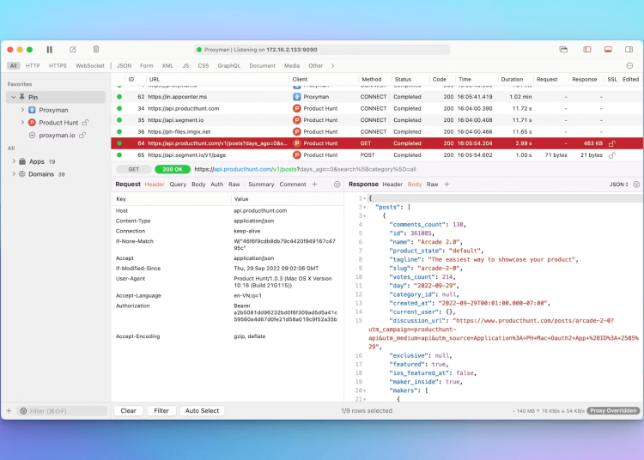This screenshot has width=644, height=460.
Task: Click the compose request icon in toolbar
Action: pyautogui.click(x=73, y=50)
